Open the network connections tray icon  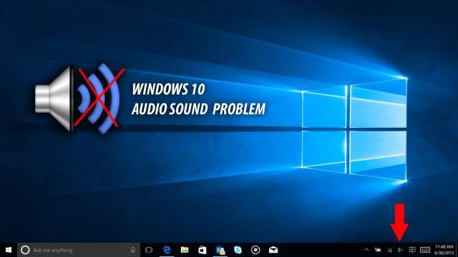point(389,250)
